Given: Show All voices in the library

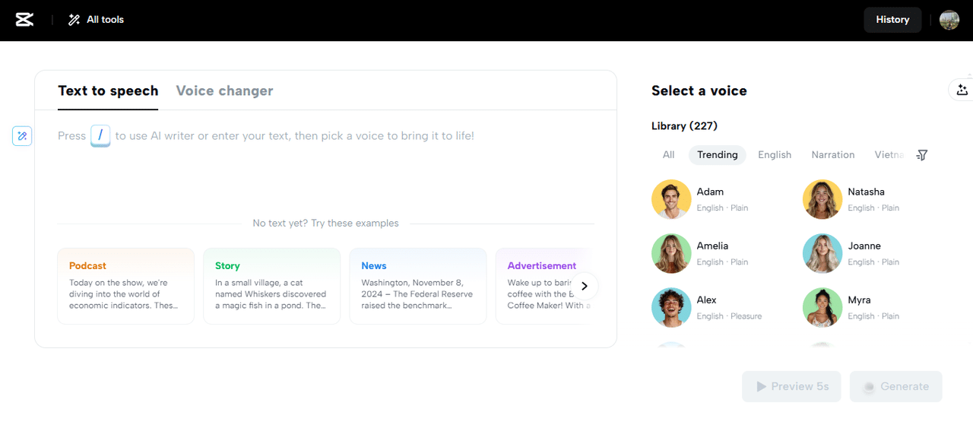Looking at the screenshot, I should (668, 155).
